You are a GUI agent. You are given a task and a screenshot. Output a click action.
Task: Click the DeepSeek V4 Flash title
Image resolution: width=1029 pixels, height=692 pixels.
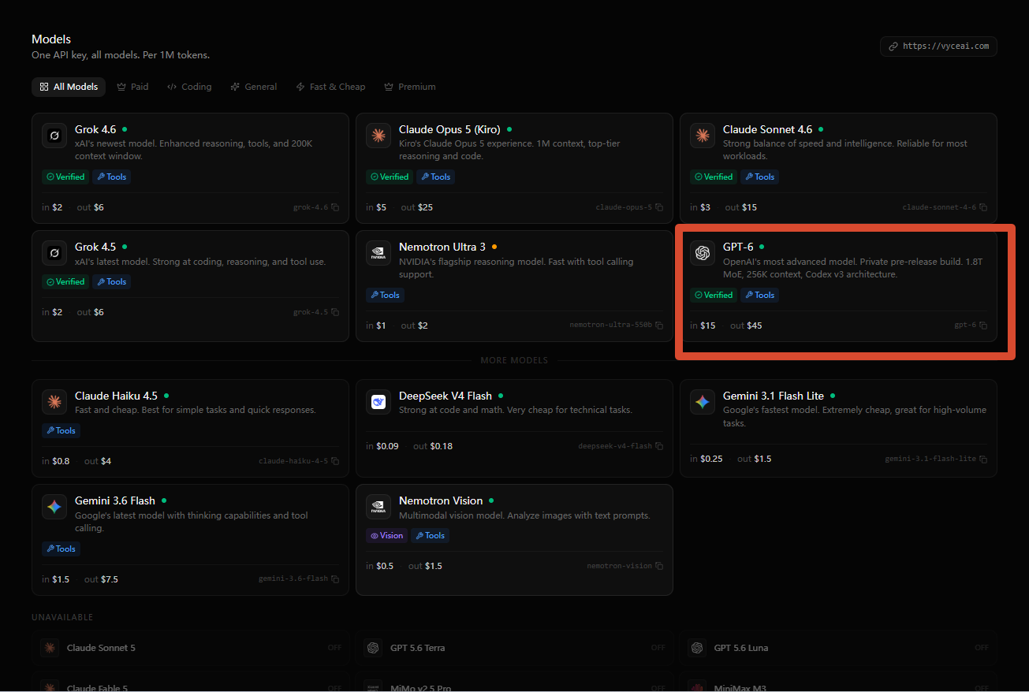tap(446, 396)
